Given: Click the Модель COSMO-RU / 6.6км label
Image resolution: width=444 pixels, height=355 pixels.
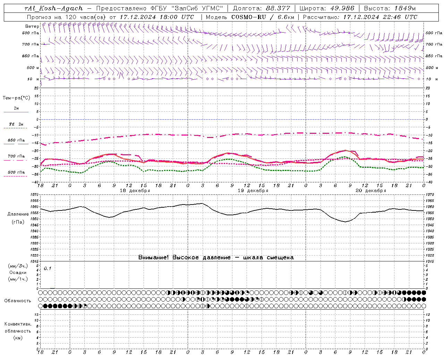Looking at the screenshot, I should pos(250,17).
